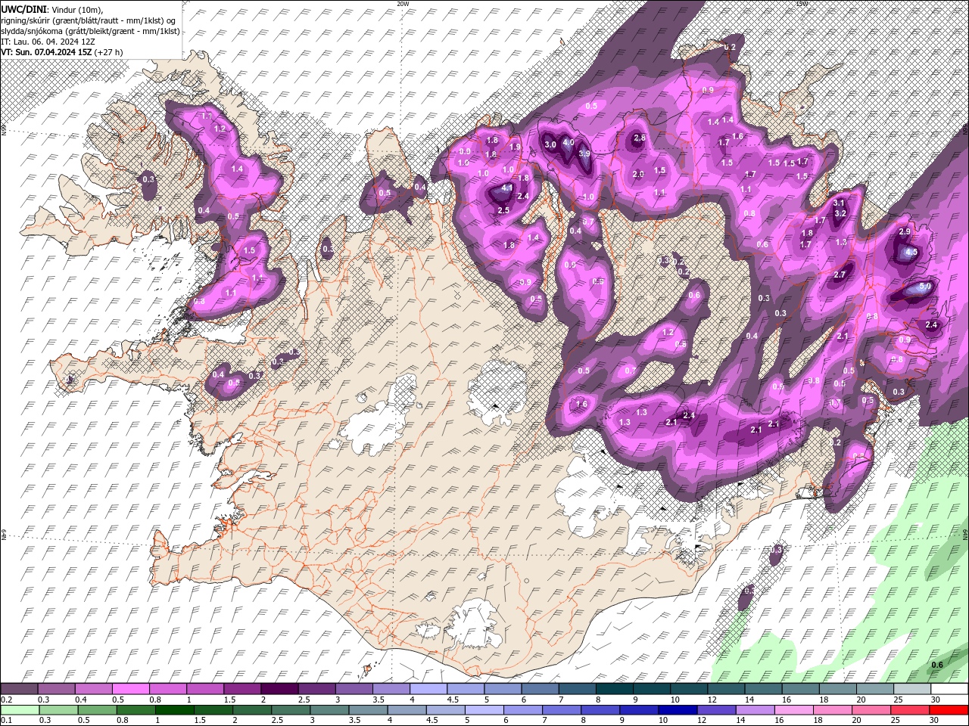Click the 4.5 snowfall value on the map

pos(911,252)
